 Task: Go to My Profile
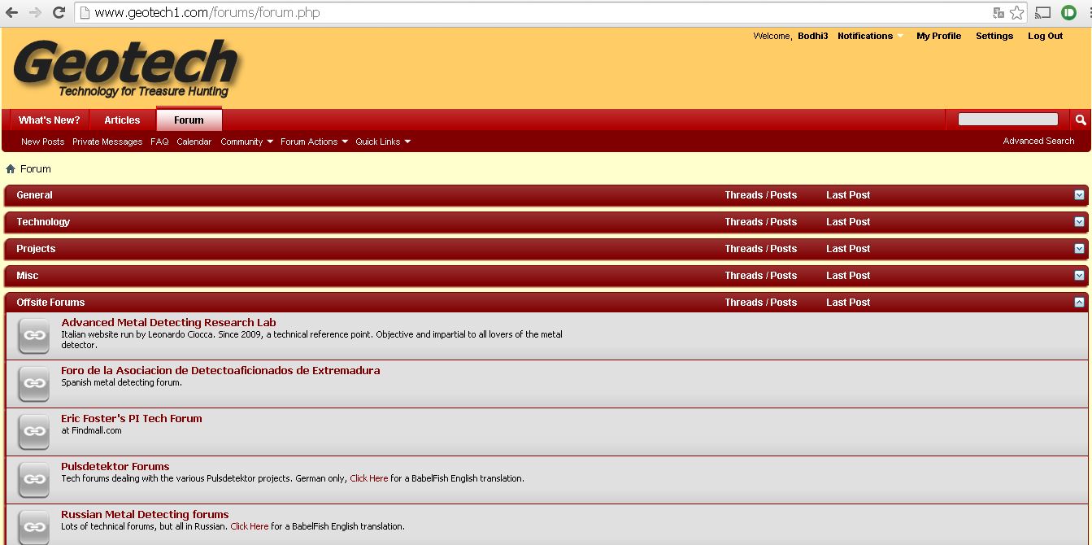pyautogui.click(x=938, y=36)
